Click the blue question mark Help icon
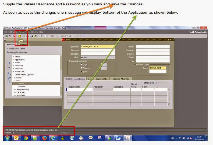 pos(83,36)
